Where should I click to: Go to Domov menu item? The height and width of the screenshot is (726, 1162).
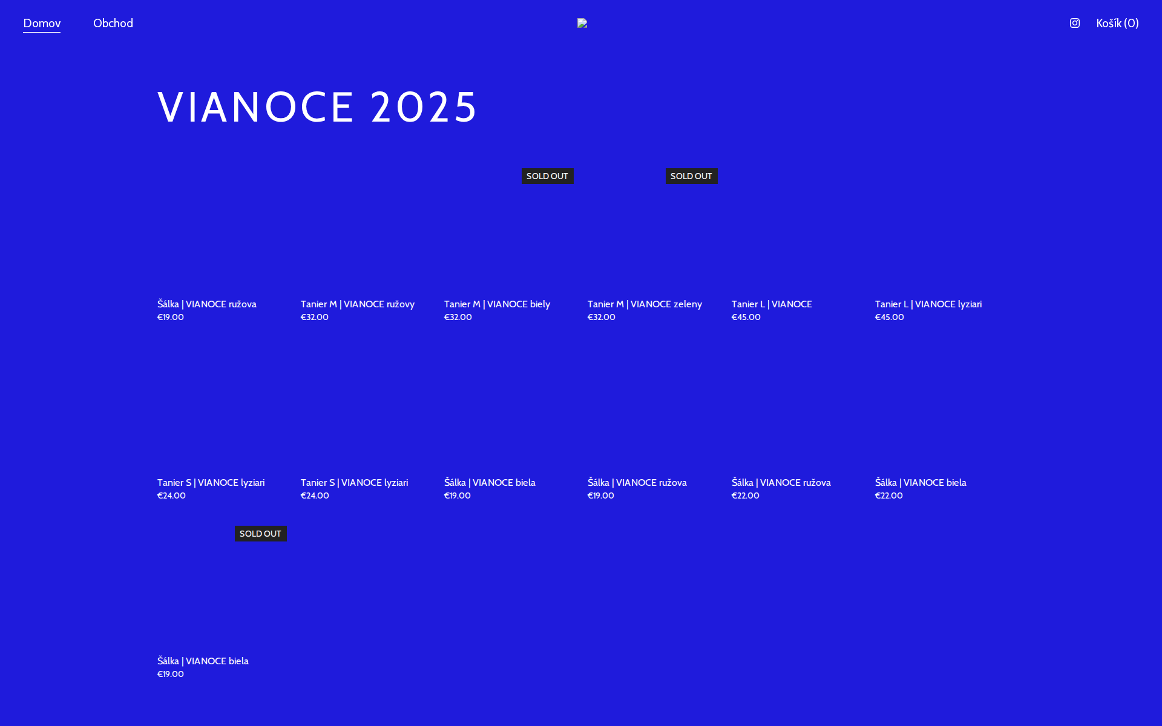coord(42,23)
